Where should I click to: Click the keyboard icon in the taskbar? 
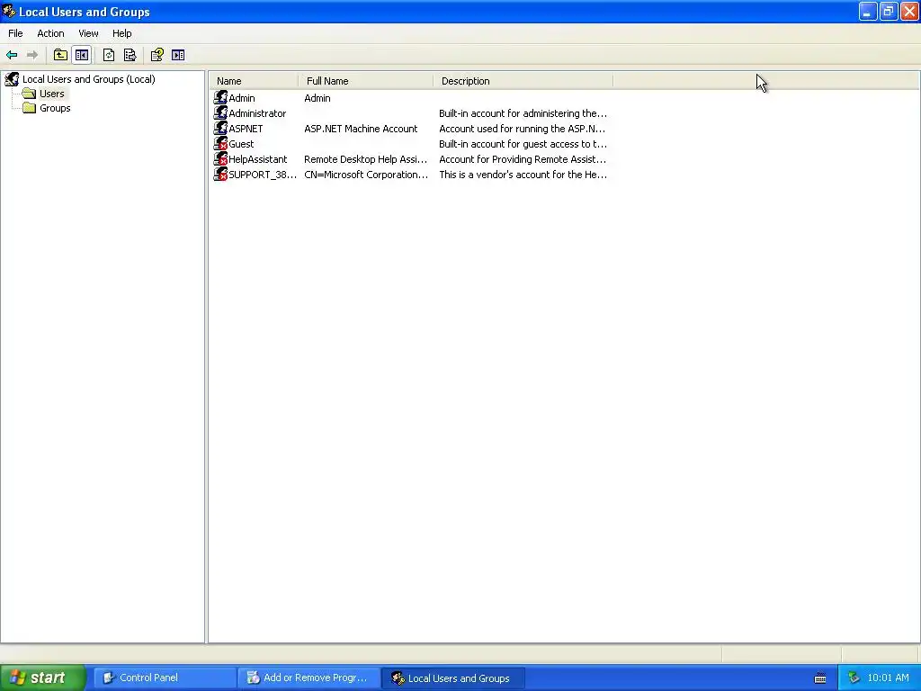tap(820, 678)
